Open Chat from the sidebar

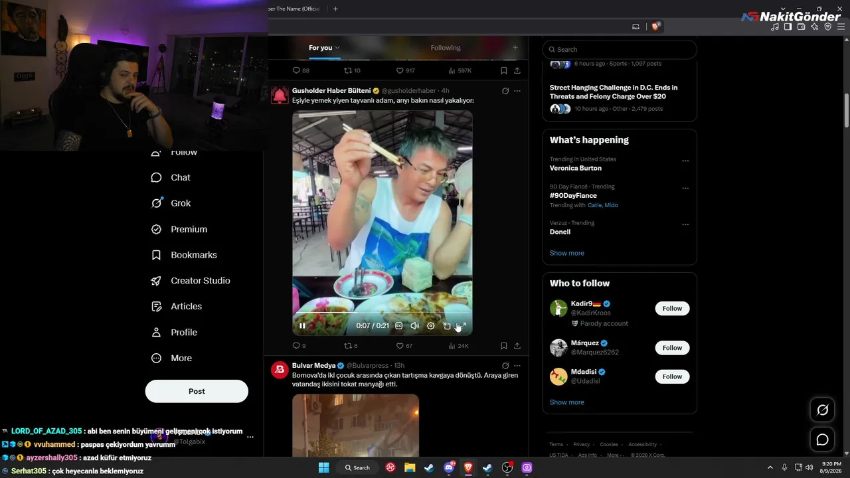(x=171, y=177)
